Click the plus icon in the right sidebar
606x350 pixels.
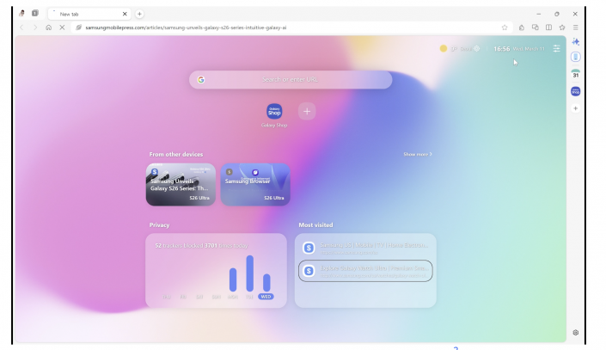point(576,108)
